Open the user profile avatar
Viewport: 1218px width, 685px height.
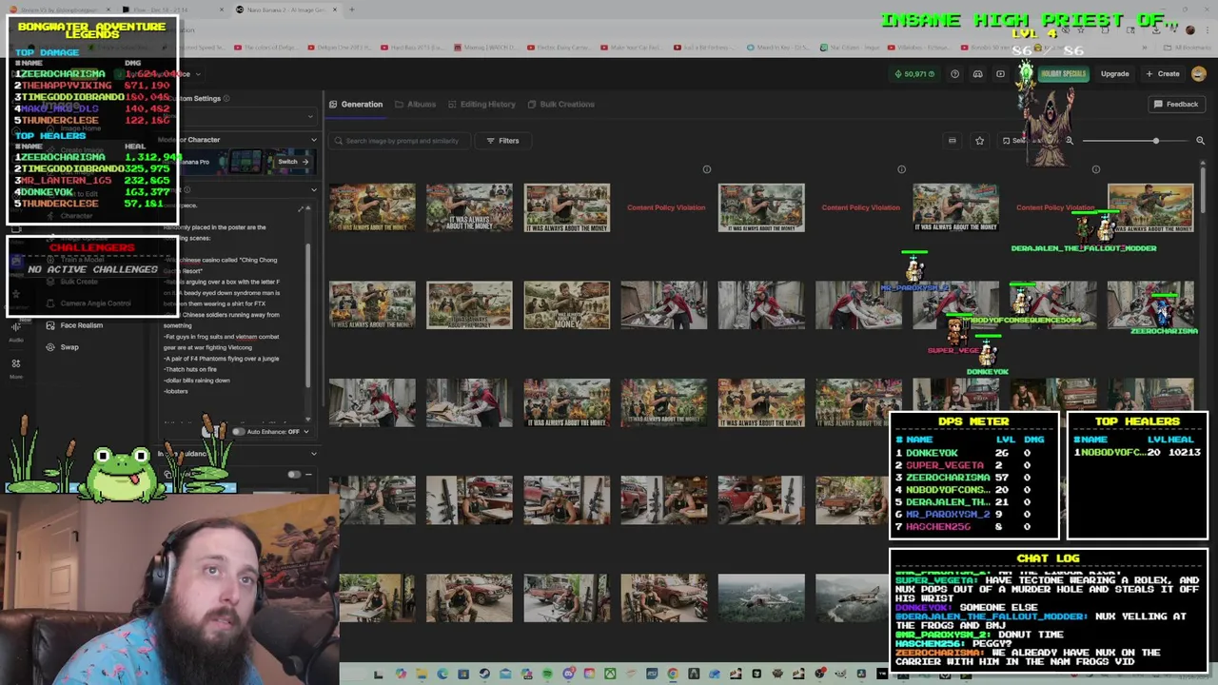[x=1199, y=74]
